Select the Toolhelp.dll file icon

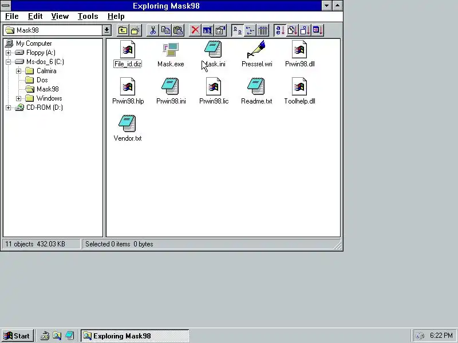(x=299, y=86)
